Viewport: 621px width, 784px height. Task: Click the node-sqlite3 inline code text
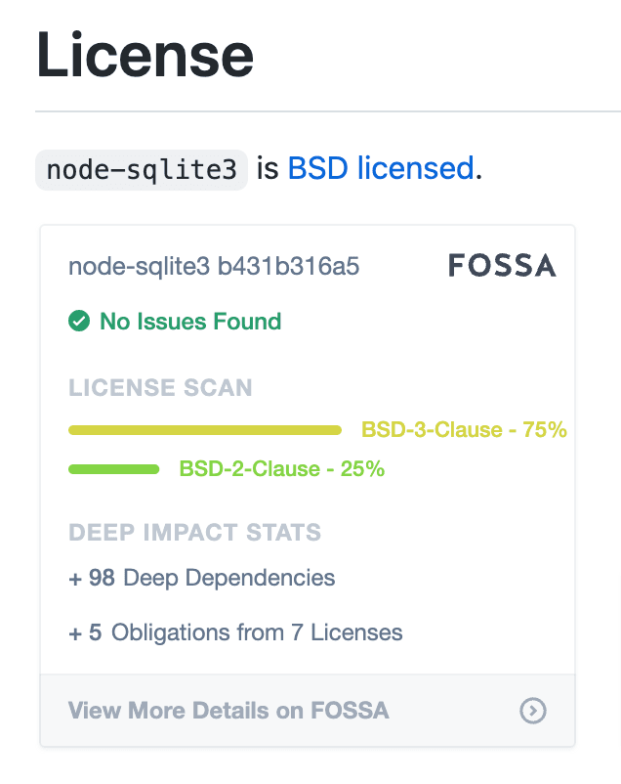142,169
